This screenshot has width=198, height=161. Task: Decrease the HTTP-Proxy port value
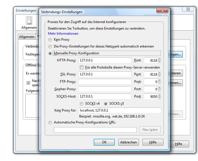[x=159, y=62]
